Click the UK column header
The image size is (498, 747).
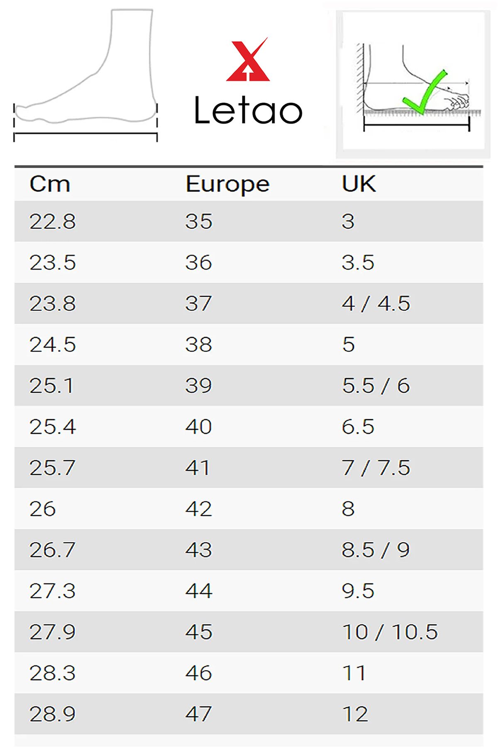tap(359, 184)
